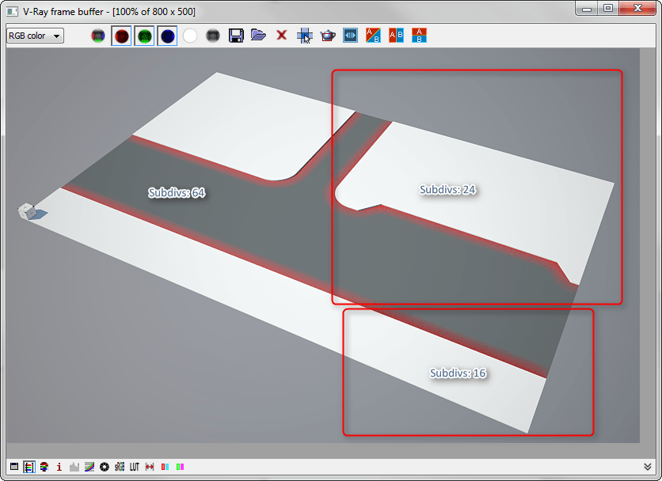Toggle the blue channel button
Viewport: 662px width, 481px height.
[x=167, y=36]
